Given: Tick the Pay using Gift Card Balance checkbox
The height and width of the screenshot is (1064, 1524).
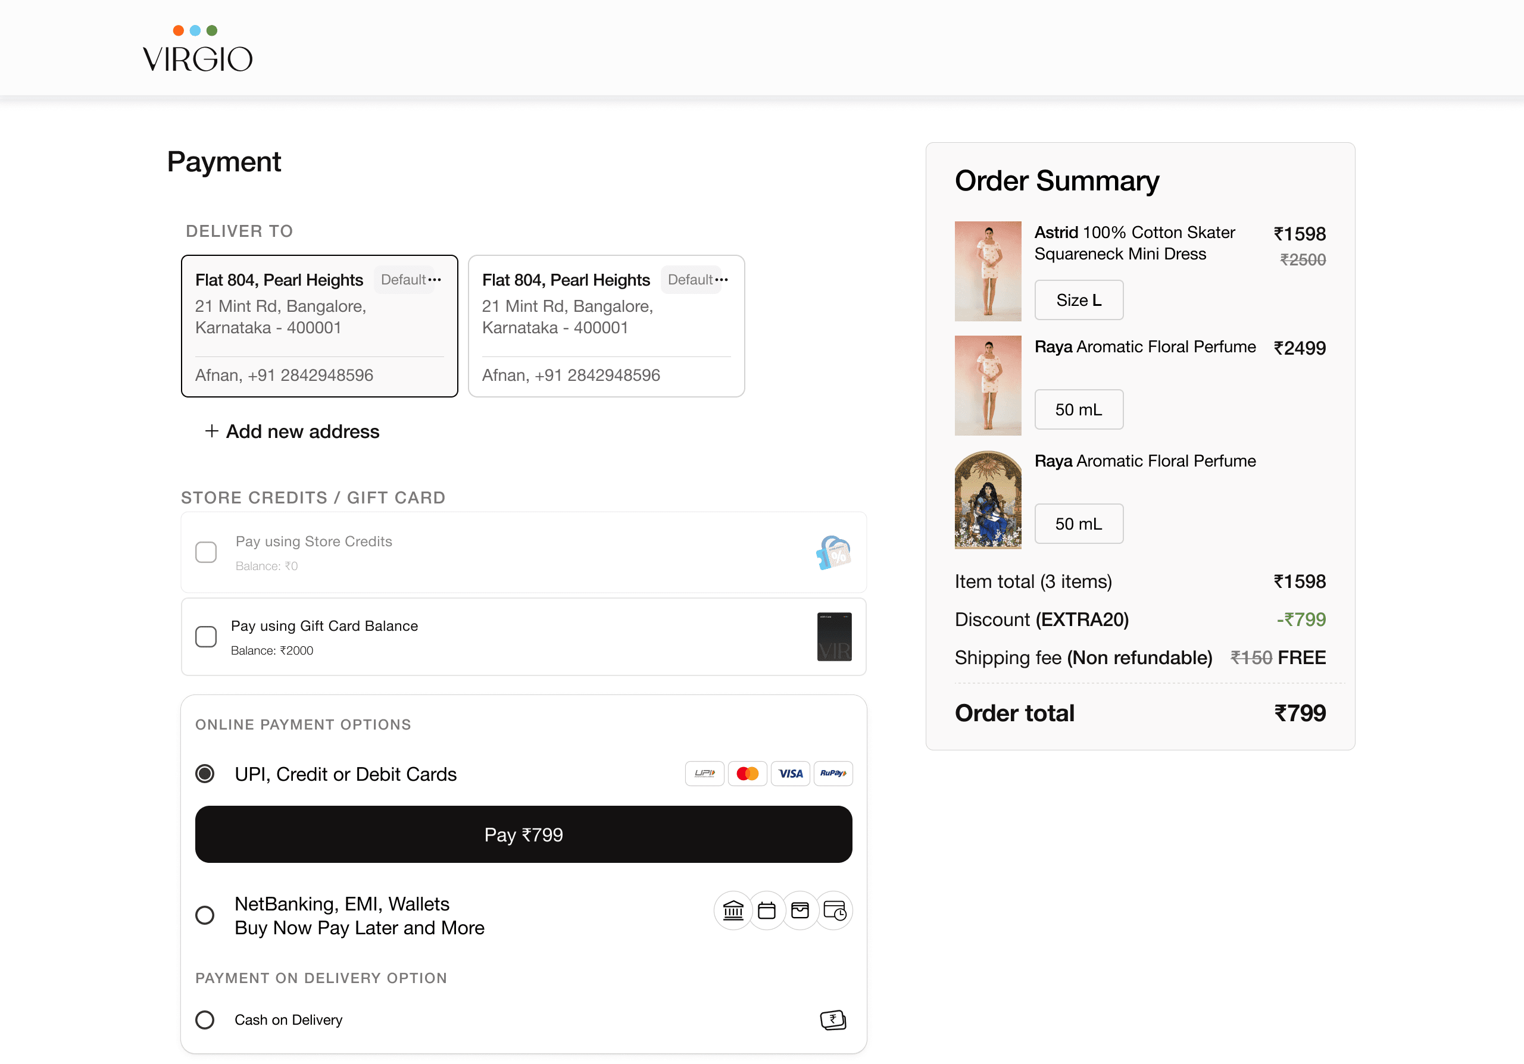Looking at the screenshot, I should [x=206, y=637].
